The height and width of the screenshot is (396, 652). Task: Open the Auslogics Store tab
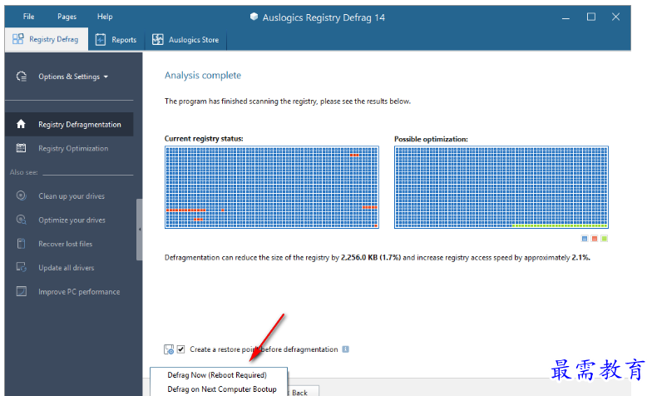coord(185,40)
